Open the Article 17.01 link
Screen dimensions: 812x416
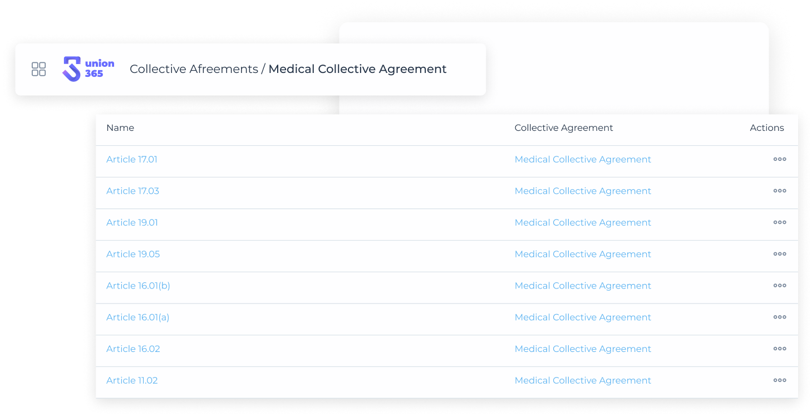tap(132, 159)
